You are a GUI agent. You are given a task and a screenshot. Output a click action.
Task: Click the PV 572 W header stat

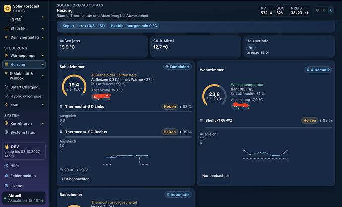pyautogui.click(x=266, y=11)
